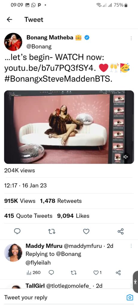Play the photoshoot video thumbnail
Viewport: 138px width, 306px height.
69,127
